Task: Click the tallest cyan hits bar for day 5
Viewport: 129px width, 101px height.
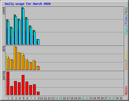Action: coord(23,27)
